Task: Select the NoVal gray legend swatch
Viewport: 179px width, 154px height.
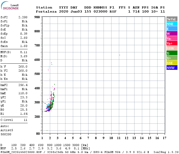Action: coord(172,19)
